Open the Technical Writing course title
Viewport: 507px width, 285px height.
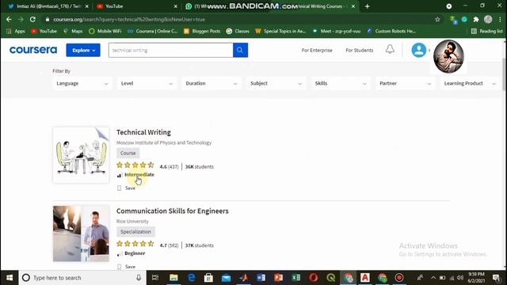coord(143,132)
